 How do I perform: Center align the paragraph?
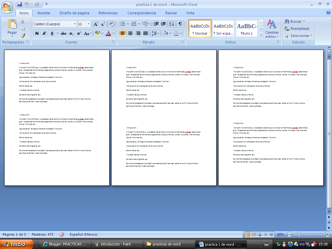coord(130,33)
